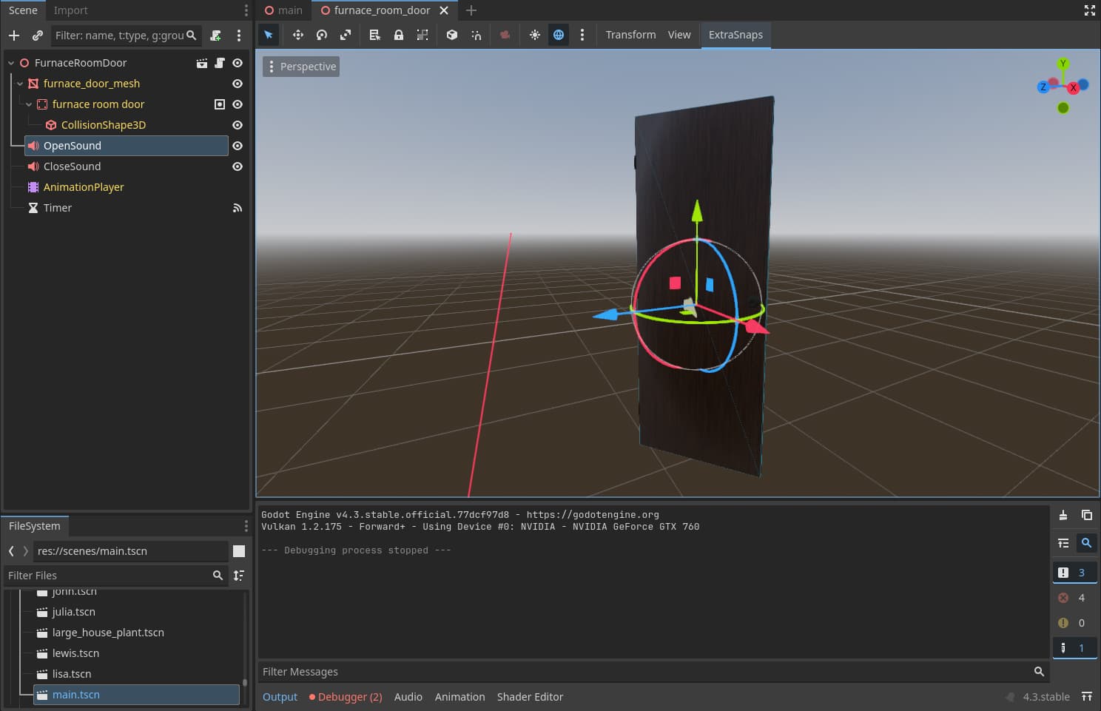Open sun and environment settings dots
This screenshot has width=1101, height=711.
[582, 35]
